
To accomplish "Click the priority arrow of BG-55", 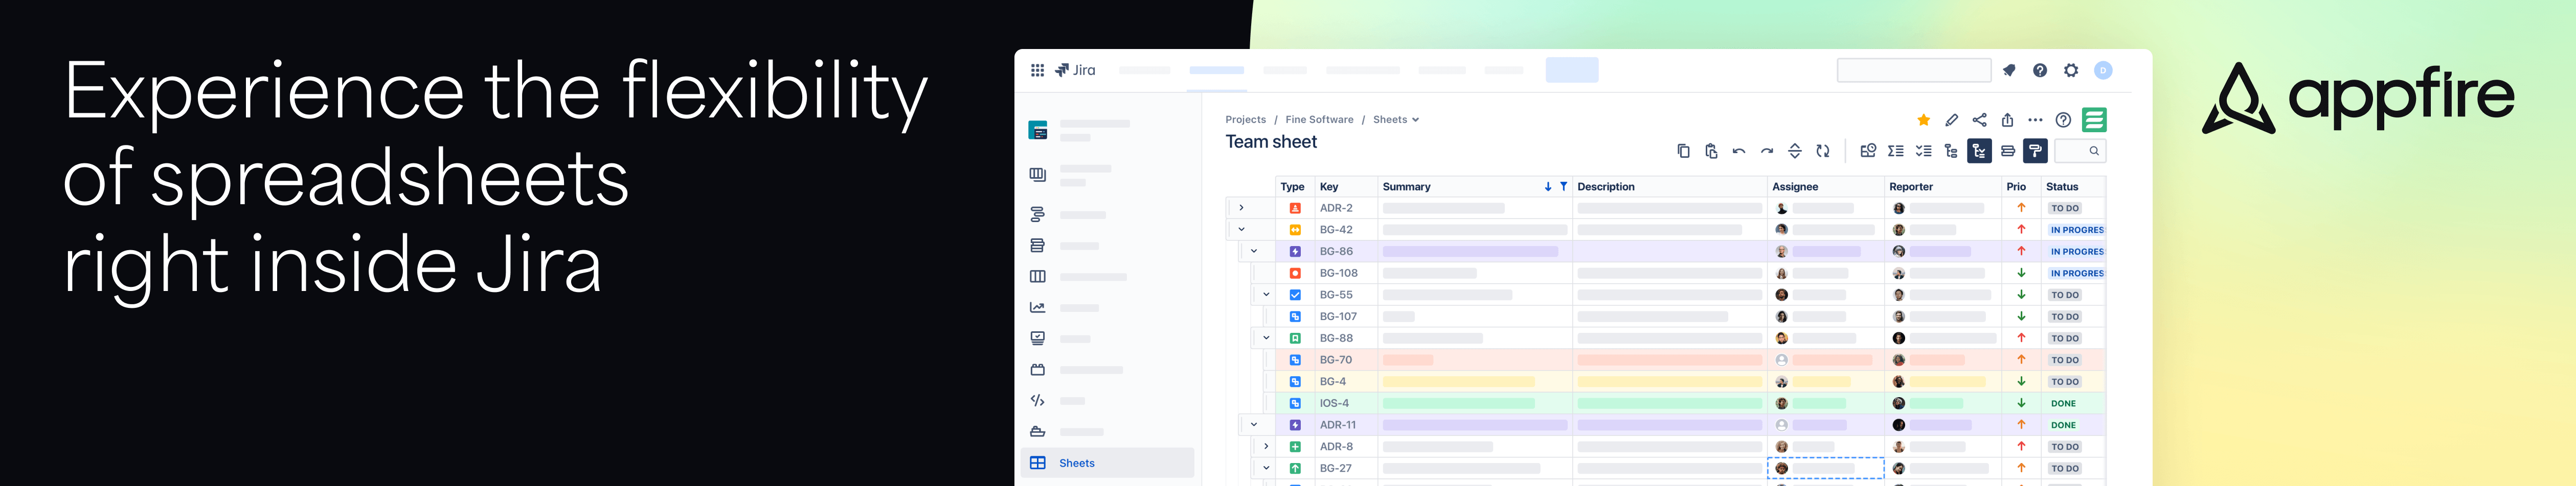I will point(2021,295).
